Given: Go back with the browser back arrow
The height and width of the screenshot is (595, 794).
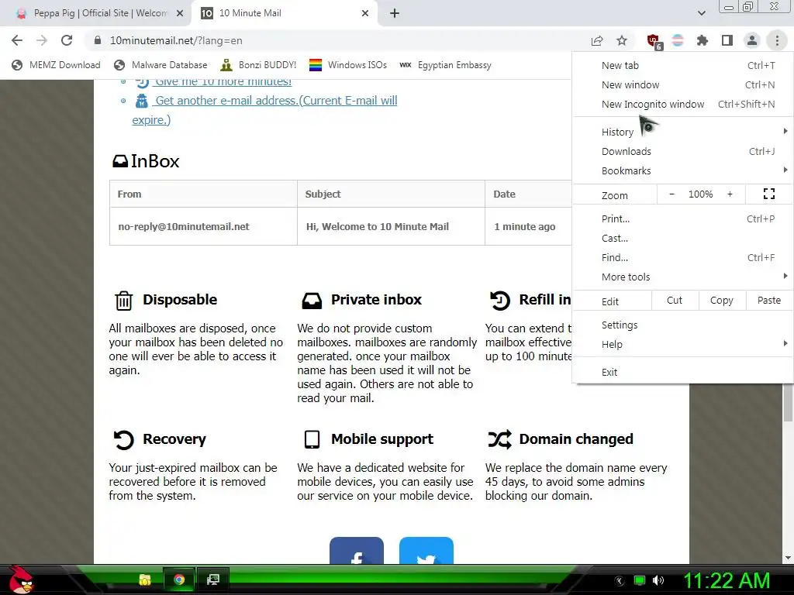Looking at the screenshot, I should [17, 40].
